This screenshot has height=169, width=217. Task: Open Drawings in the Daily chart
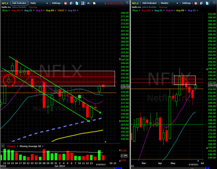[33, 7]
